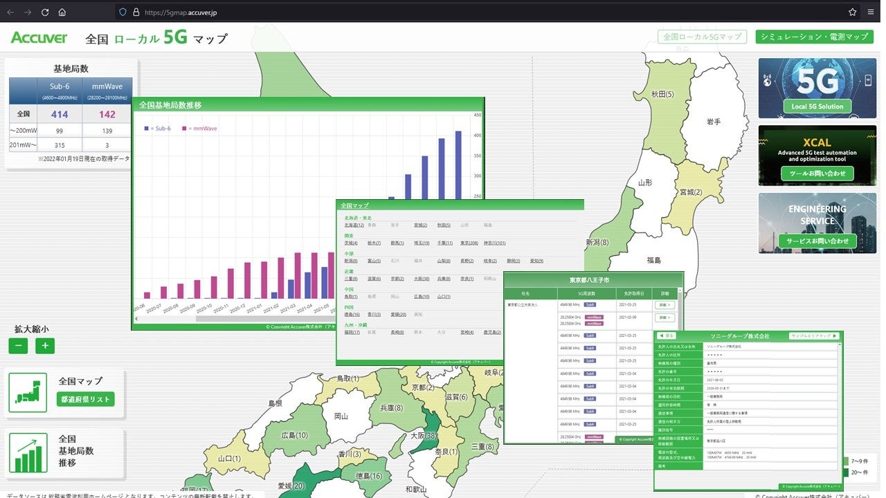Click the 詳細 button for 2021-02-09 row

664,317
